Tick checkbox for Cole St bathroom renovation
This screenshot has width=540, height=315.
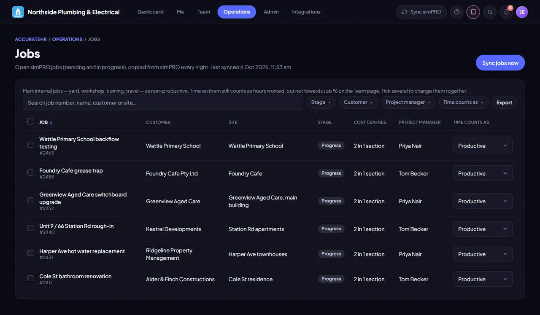[30, 278]
